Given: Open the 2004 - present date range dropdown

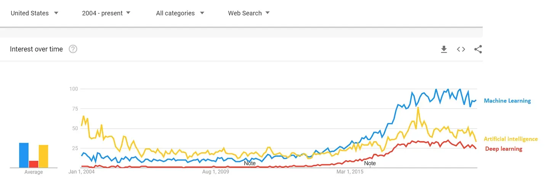Looking at the screenshot, I should [106, 13].
